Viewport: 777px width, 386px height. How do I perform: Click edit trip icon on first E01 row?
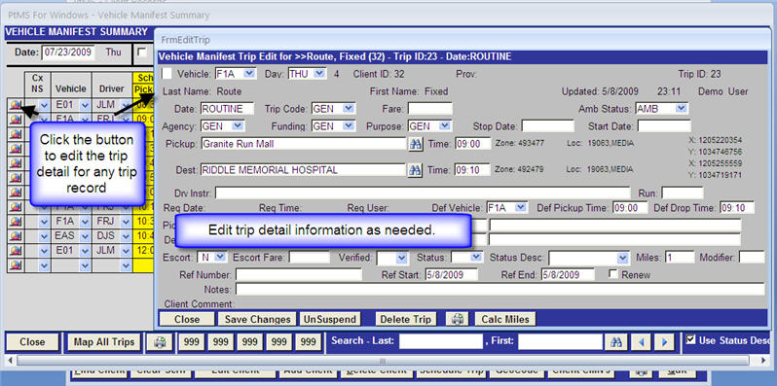pos(15,105)
